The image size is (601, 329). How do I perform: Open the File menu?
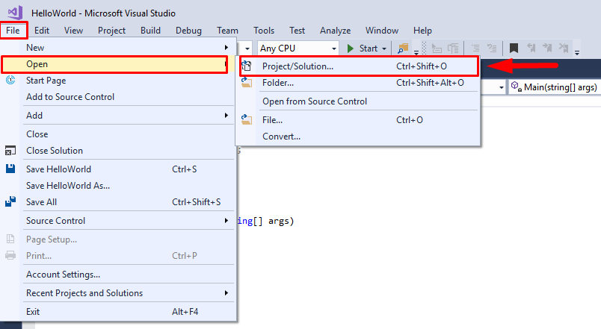13,31
